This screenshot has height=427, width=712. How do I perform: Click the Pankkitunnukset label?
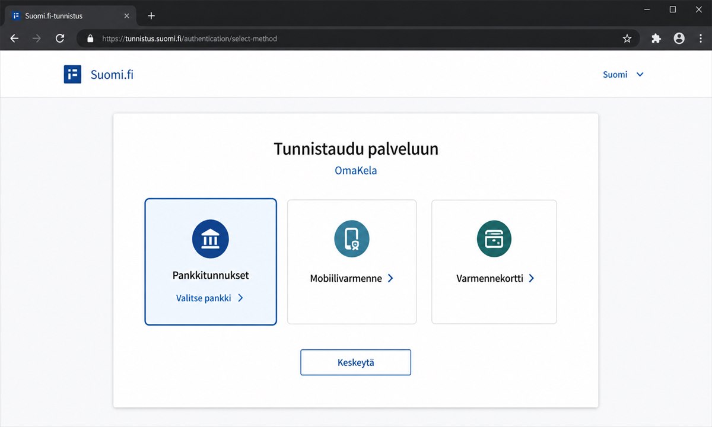pyautogui.click(x=211, y=276)
